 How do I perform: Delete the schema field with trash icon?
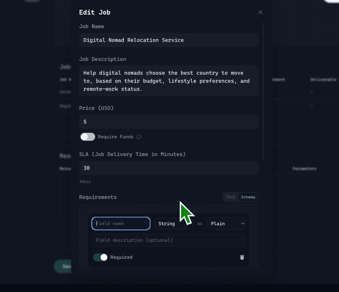[242, 257]
